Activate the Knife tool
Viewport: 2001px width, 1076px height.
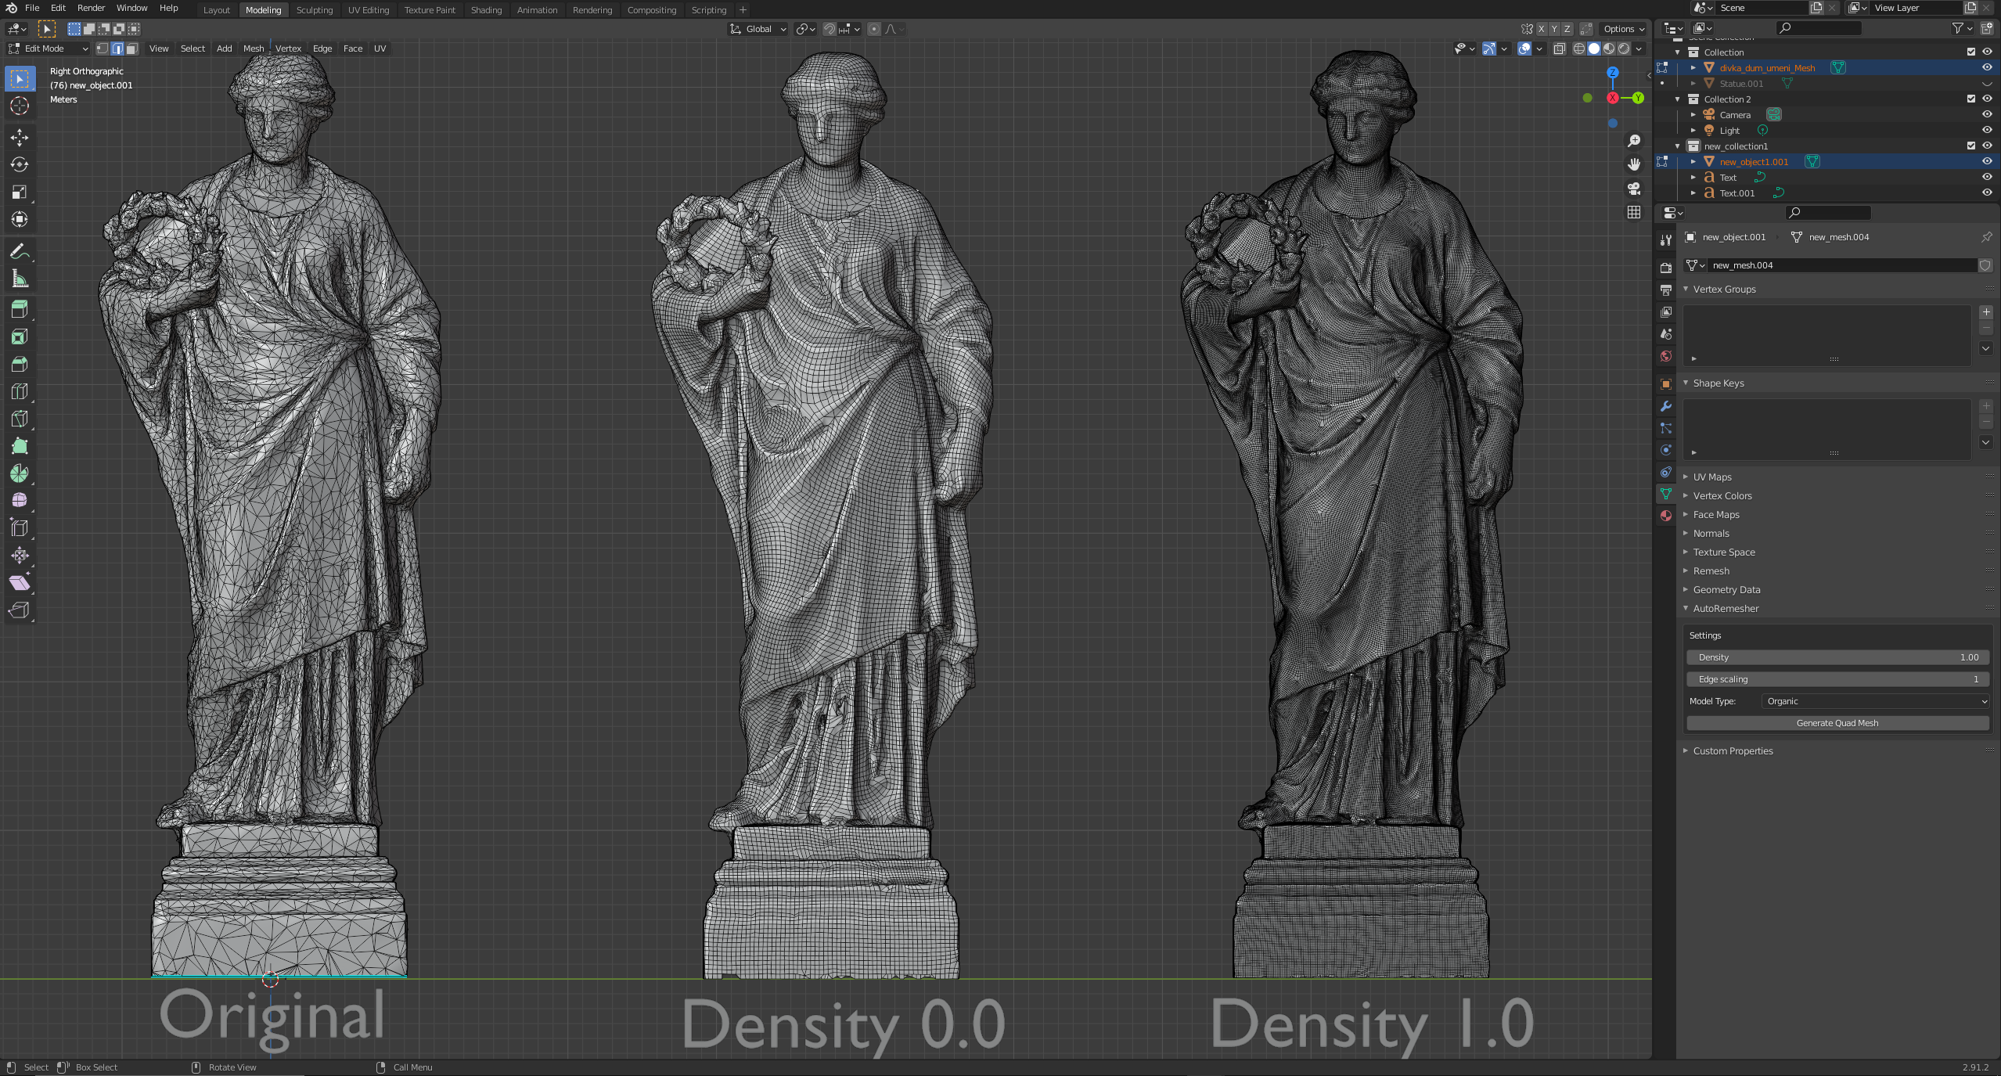click(x=20, y=419)
